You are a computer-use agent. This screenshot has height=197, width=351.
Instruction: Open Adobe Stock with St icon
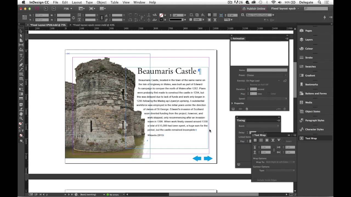[53, 8]
